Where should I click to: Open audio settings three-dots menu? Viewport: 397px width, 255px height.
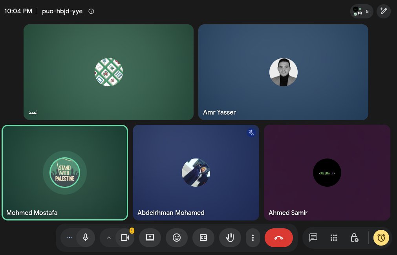(x=69, y=238)
